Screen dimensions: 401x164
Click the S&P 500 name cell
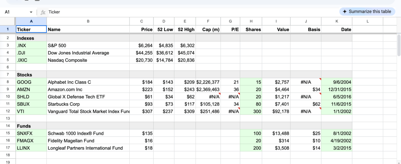coord(88,46)
